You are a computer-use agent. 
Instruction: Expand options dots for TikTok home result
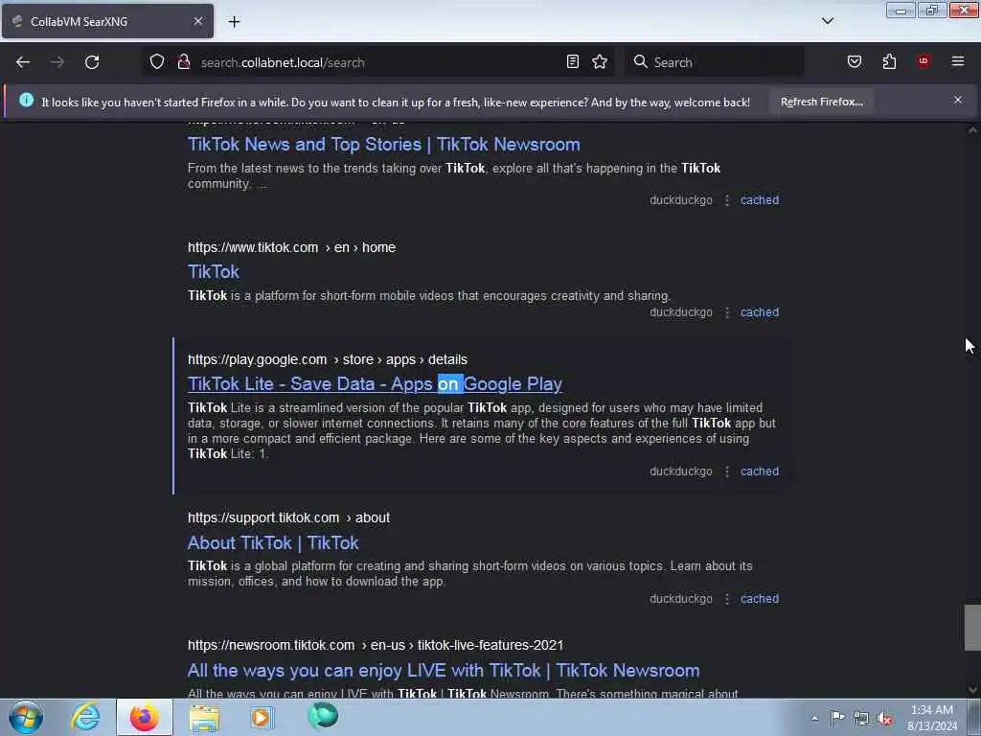[726, 312]
